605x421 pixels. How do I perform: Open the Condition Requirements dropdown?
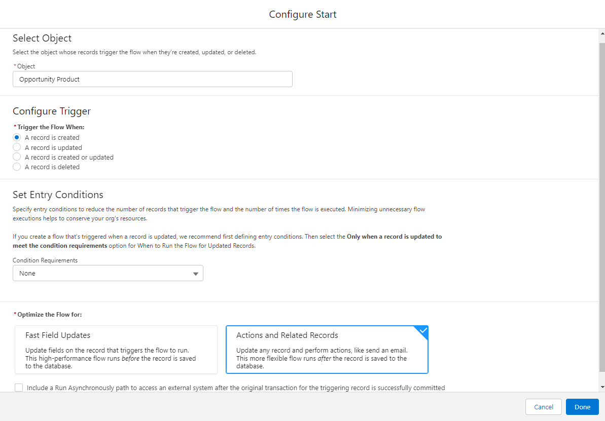tap(108, 273)
